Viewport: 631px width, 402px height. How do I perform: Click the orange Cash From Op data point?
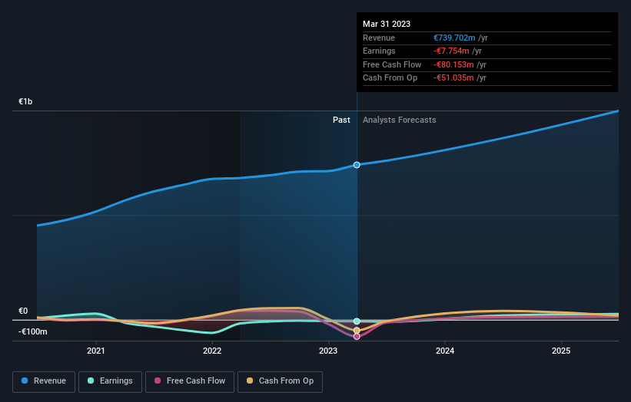357,331
